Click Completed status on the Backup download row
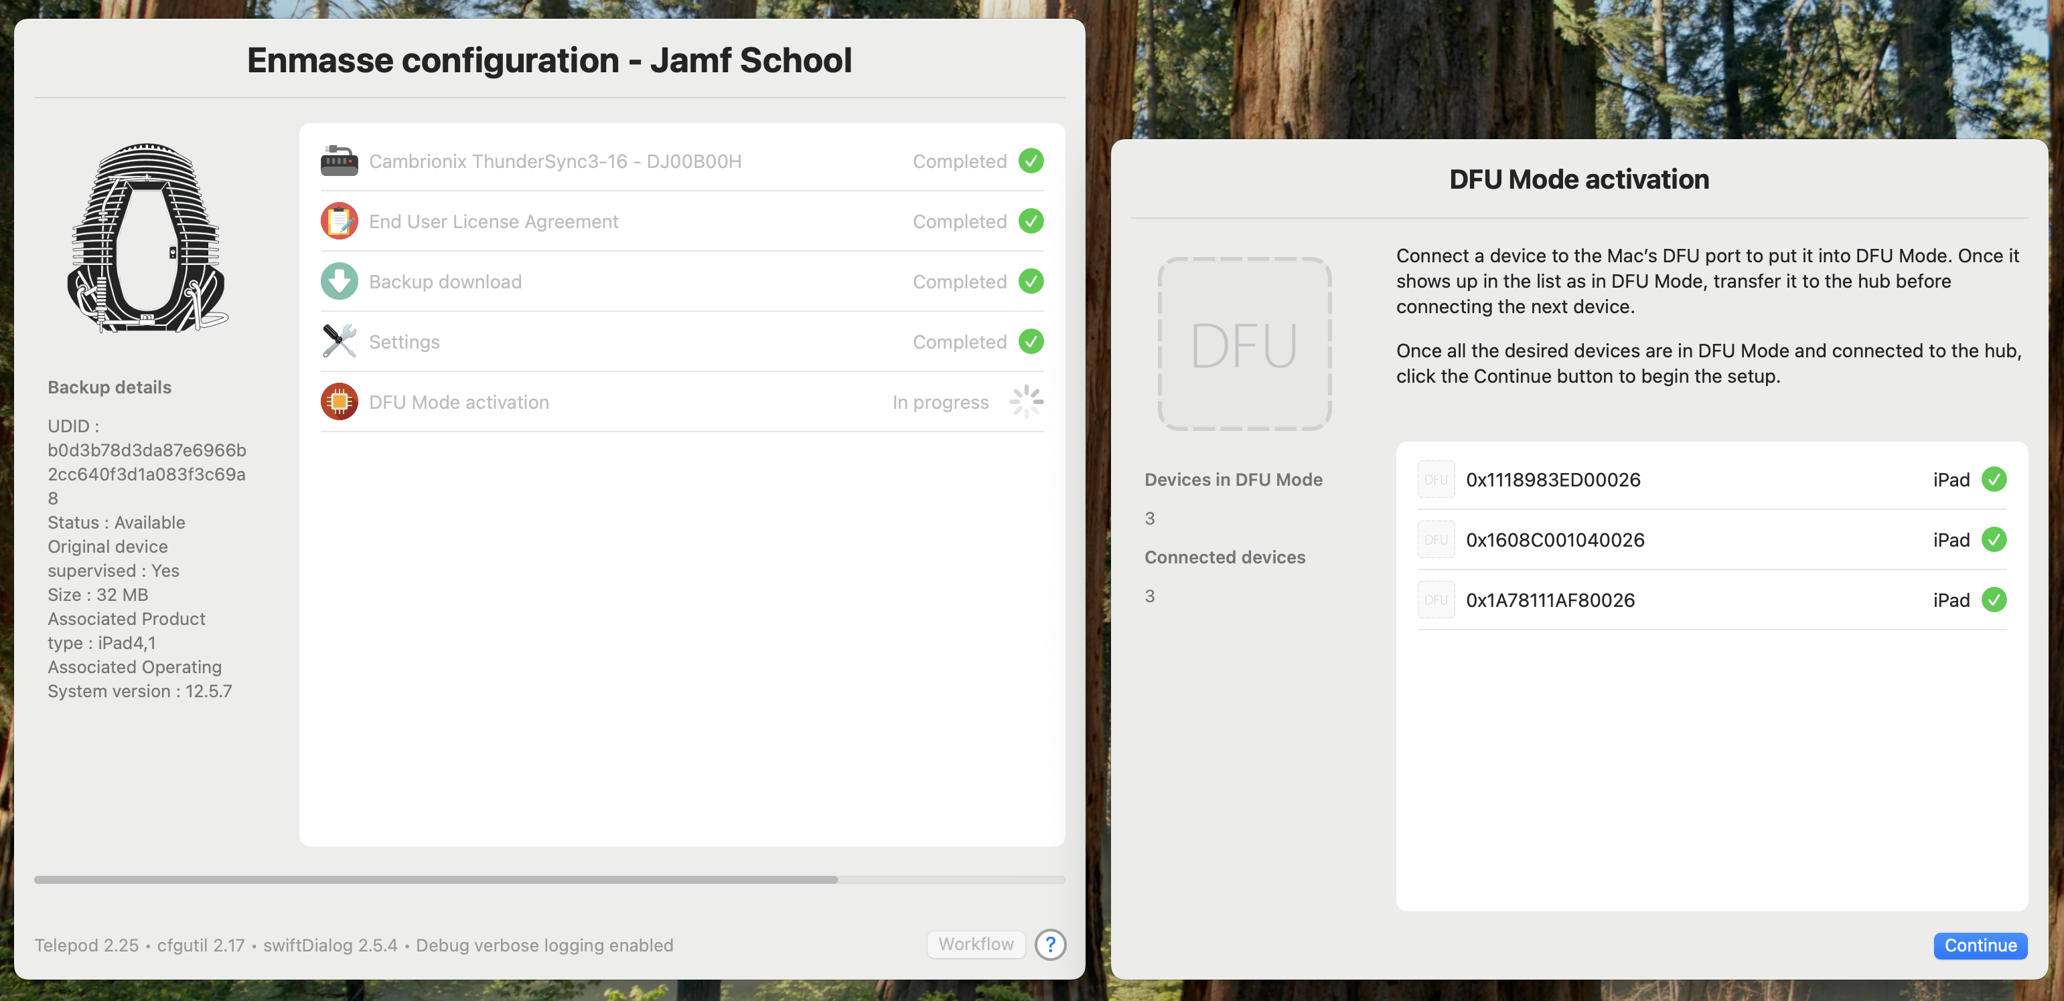Viewport: 2064px width, 1001px height. coord(959,281)
